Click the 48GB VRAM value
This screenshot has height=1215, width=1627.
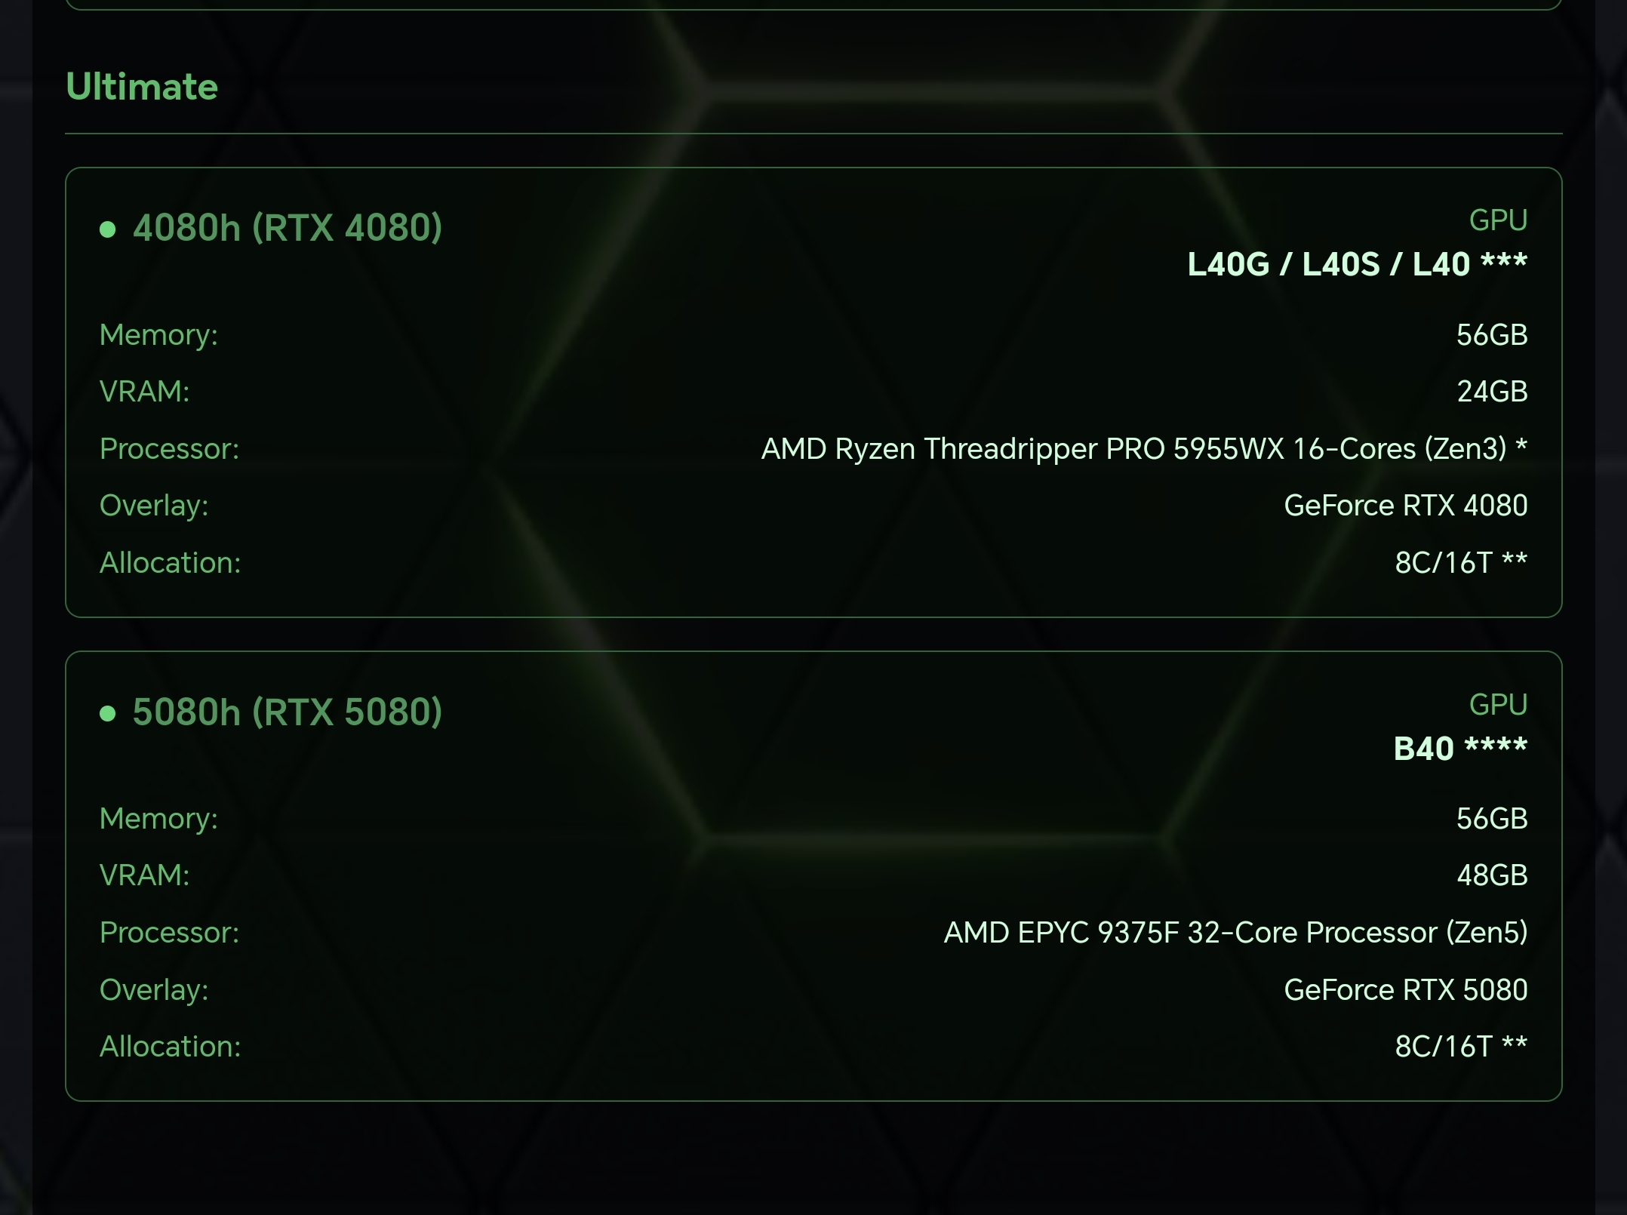(1492, 875)
